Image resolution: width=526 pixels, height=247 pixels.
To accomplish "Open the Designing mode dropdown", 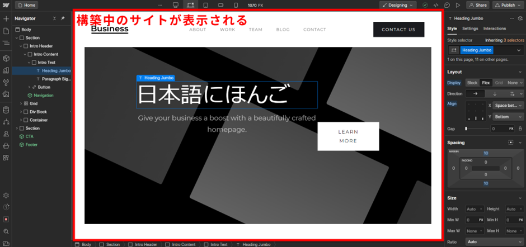I will coord(398,5).
